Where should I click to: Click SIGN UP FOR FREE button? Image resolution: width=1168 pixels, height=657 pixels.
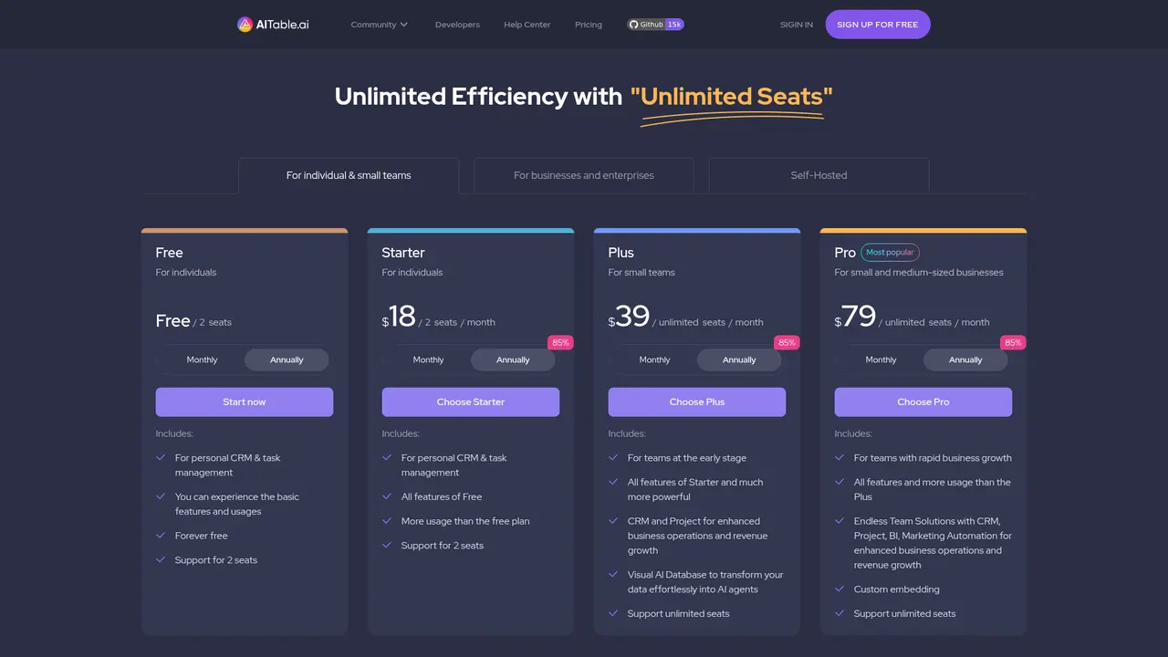[x=878, y=25]
